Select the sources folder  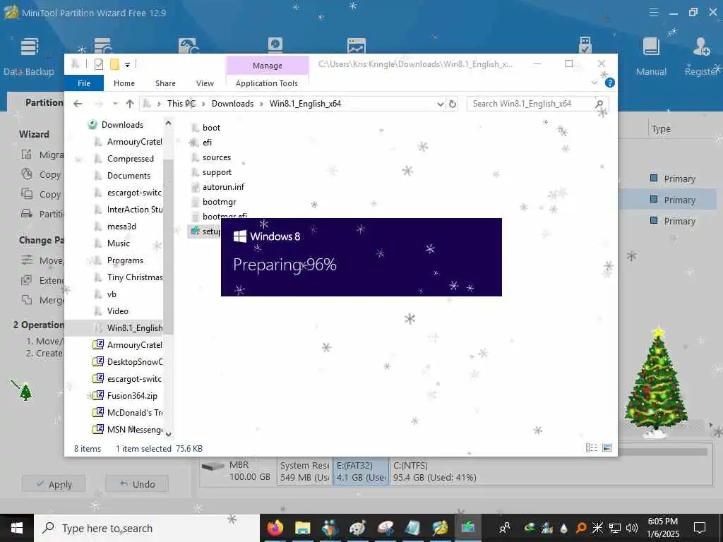click(216, 157)
